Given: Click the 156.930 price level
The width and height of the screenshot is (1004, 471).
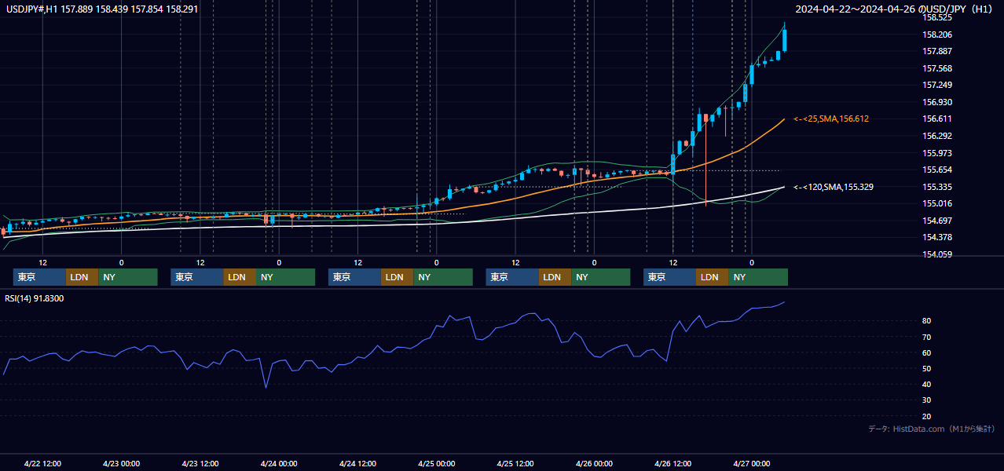Looking at the screenshot, I should [937, 102].
